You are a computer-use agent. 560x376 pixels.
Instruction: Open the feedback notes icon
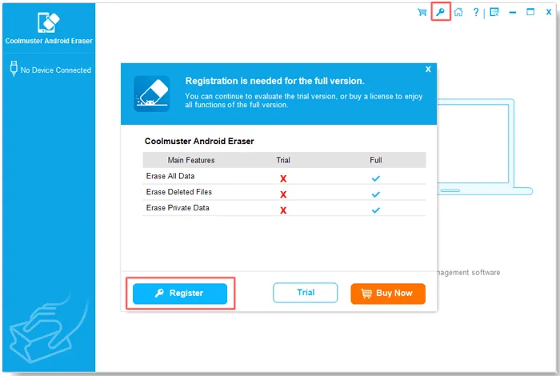(x=494, y=12)
